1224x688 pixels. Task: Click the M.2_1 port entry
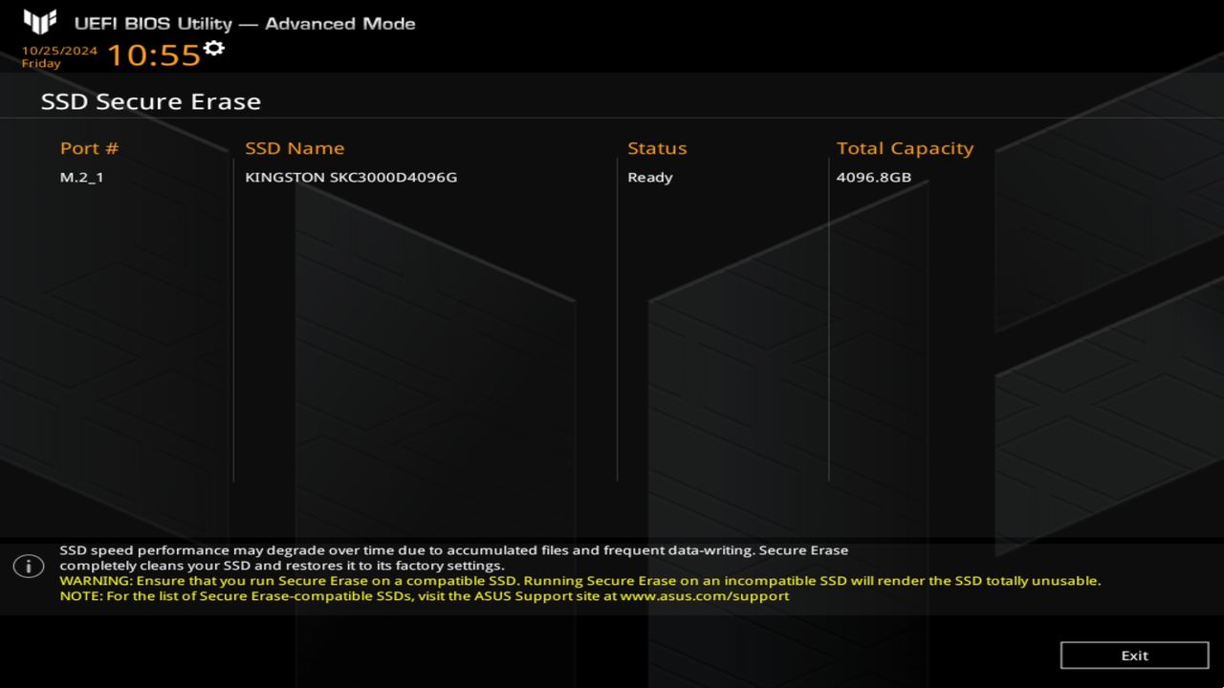[81, 177]
